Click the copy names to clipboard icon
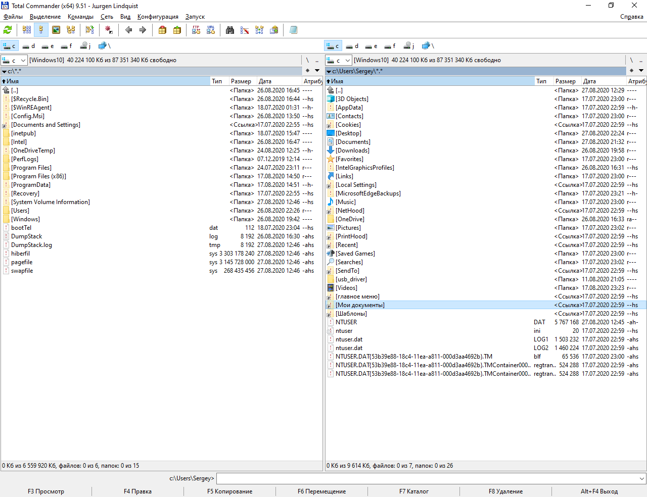The width and height of the screenshot is (647, 497). tap(274, 30)
